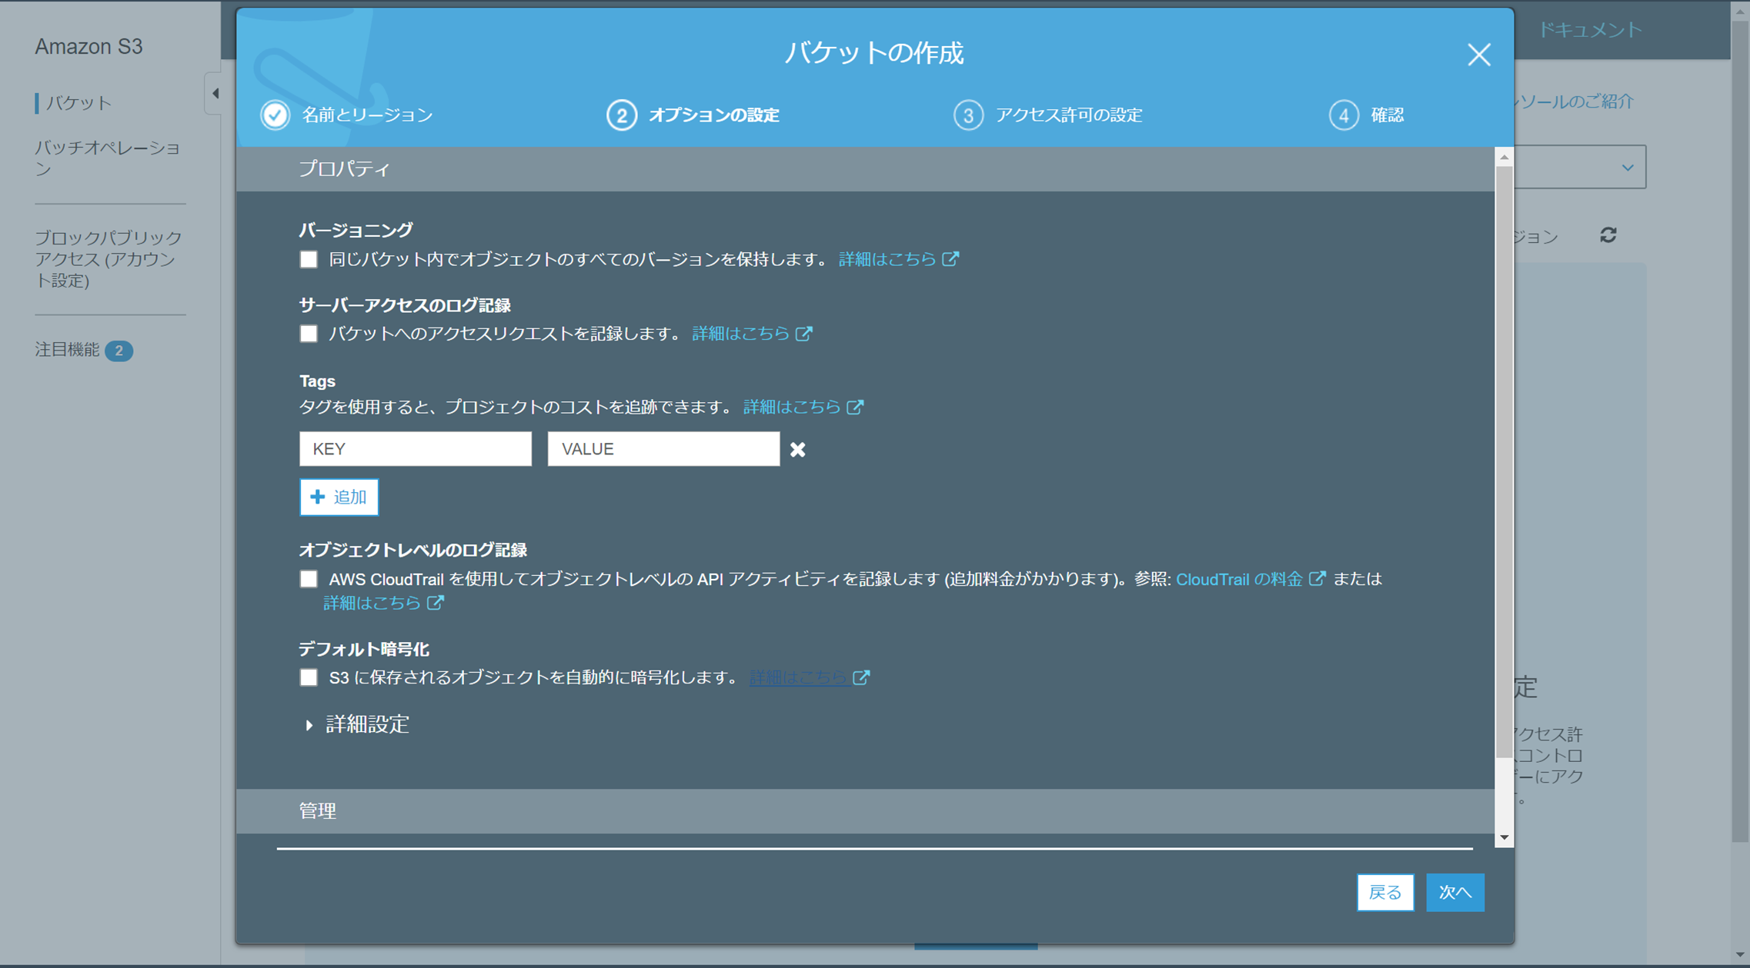This screenshot has height=968, width=1750.
Task: Click step 4 number circle for confirmation
Action: coord(1344,115)
